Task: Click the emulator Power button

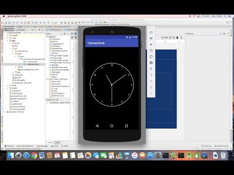Action: [x=151, y=32]
